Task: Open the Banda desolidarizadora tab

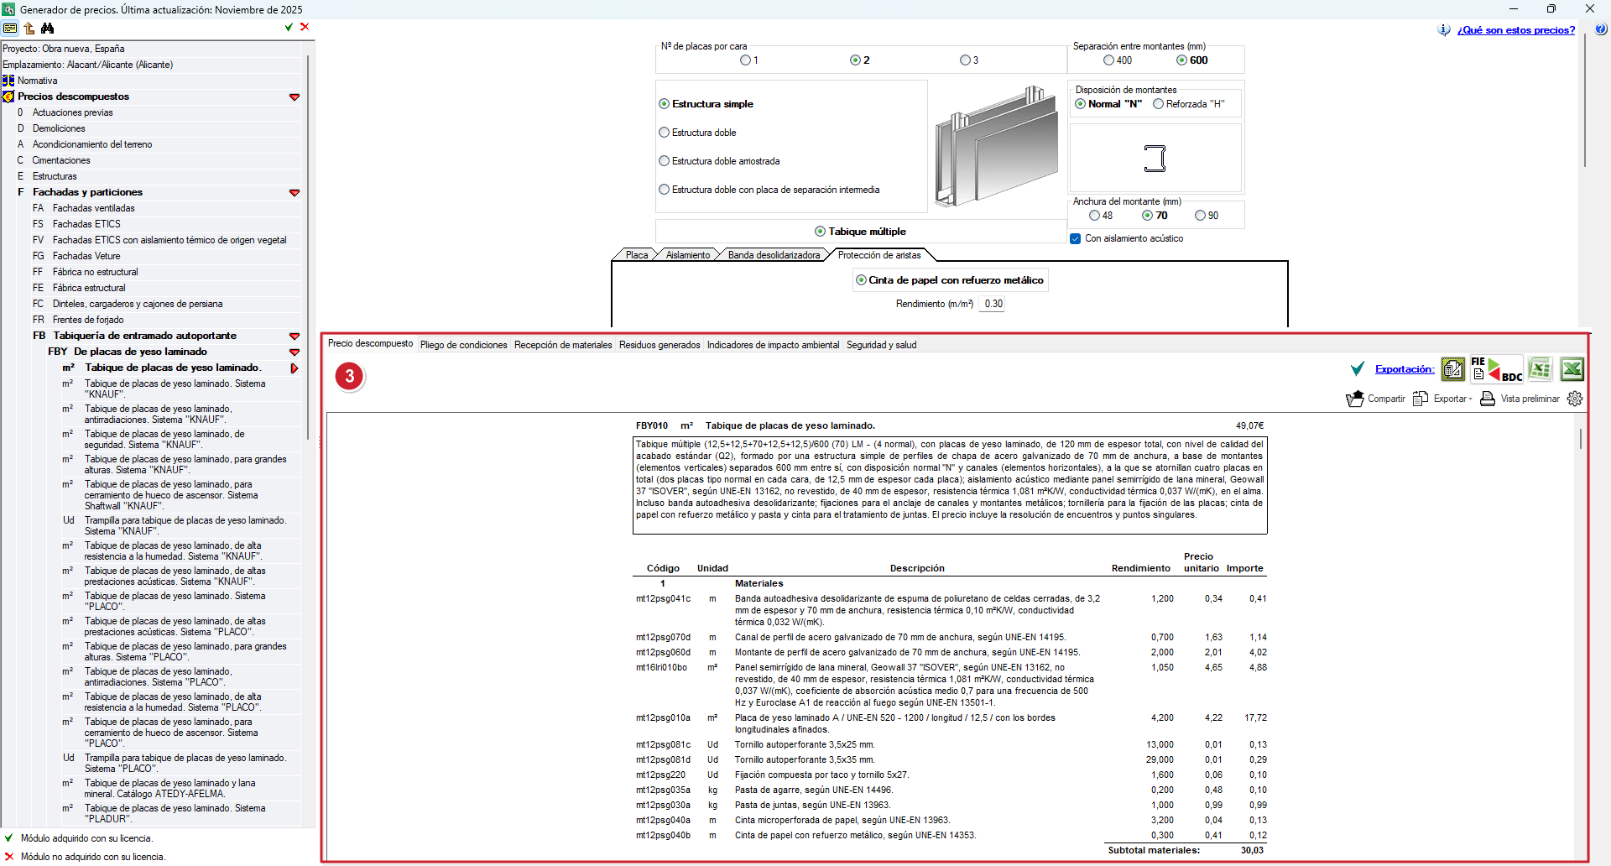Action: click(x=774, y=255)
